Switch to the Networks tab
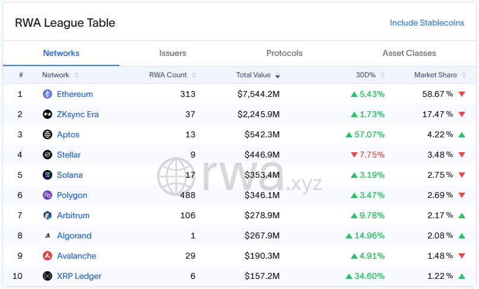This screenshot has width=479, height=289. tap(61, 54)
